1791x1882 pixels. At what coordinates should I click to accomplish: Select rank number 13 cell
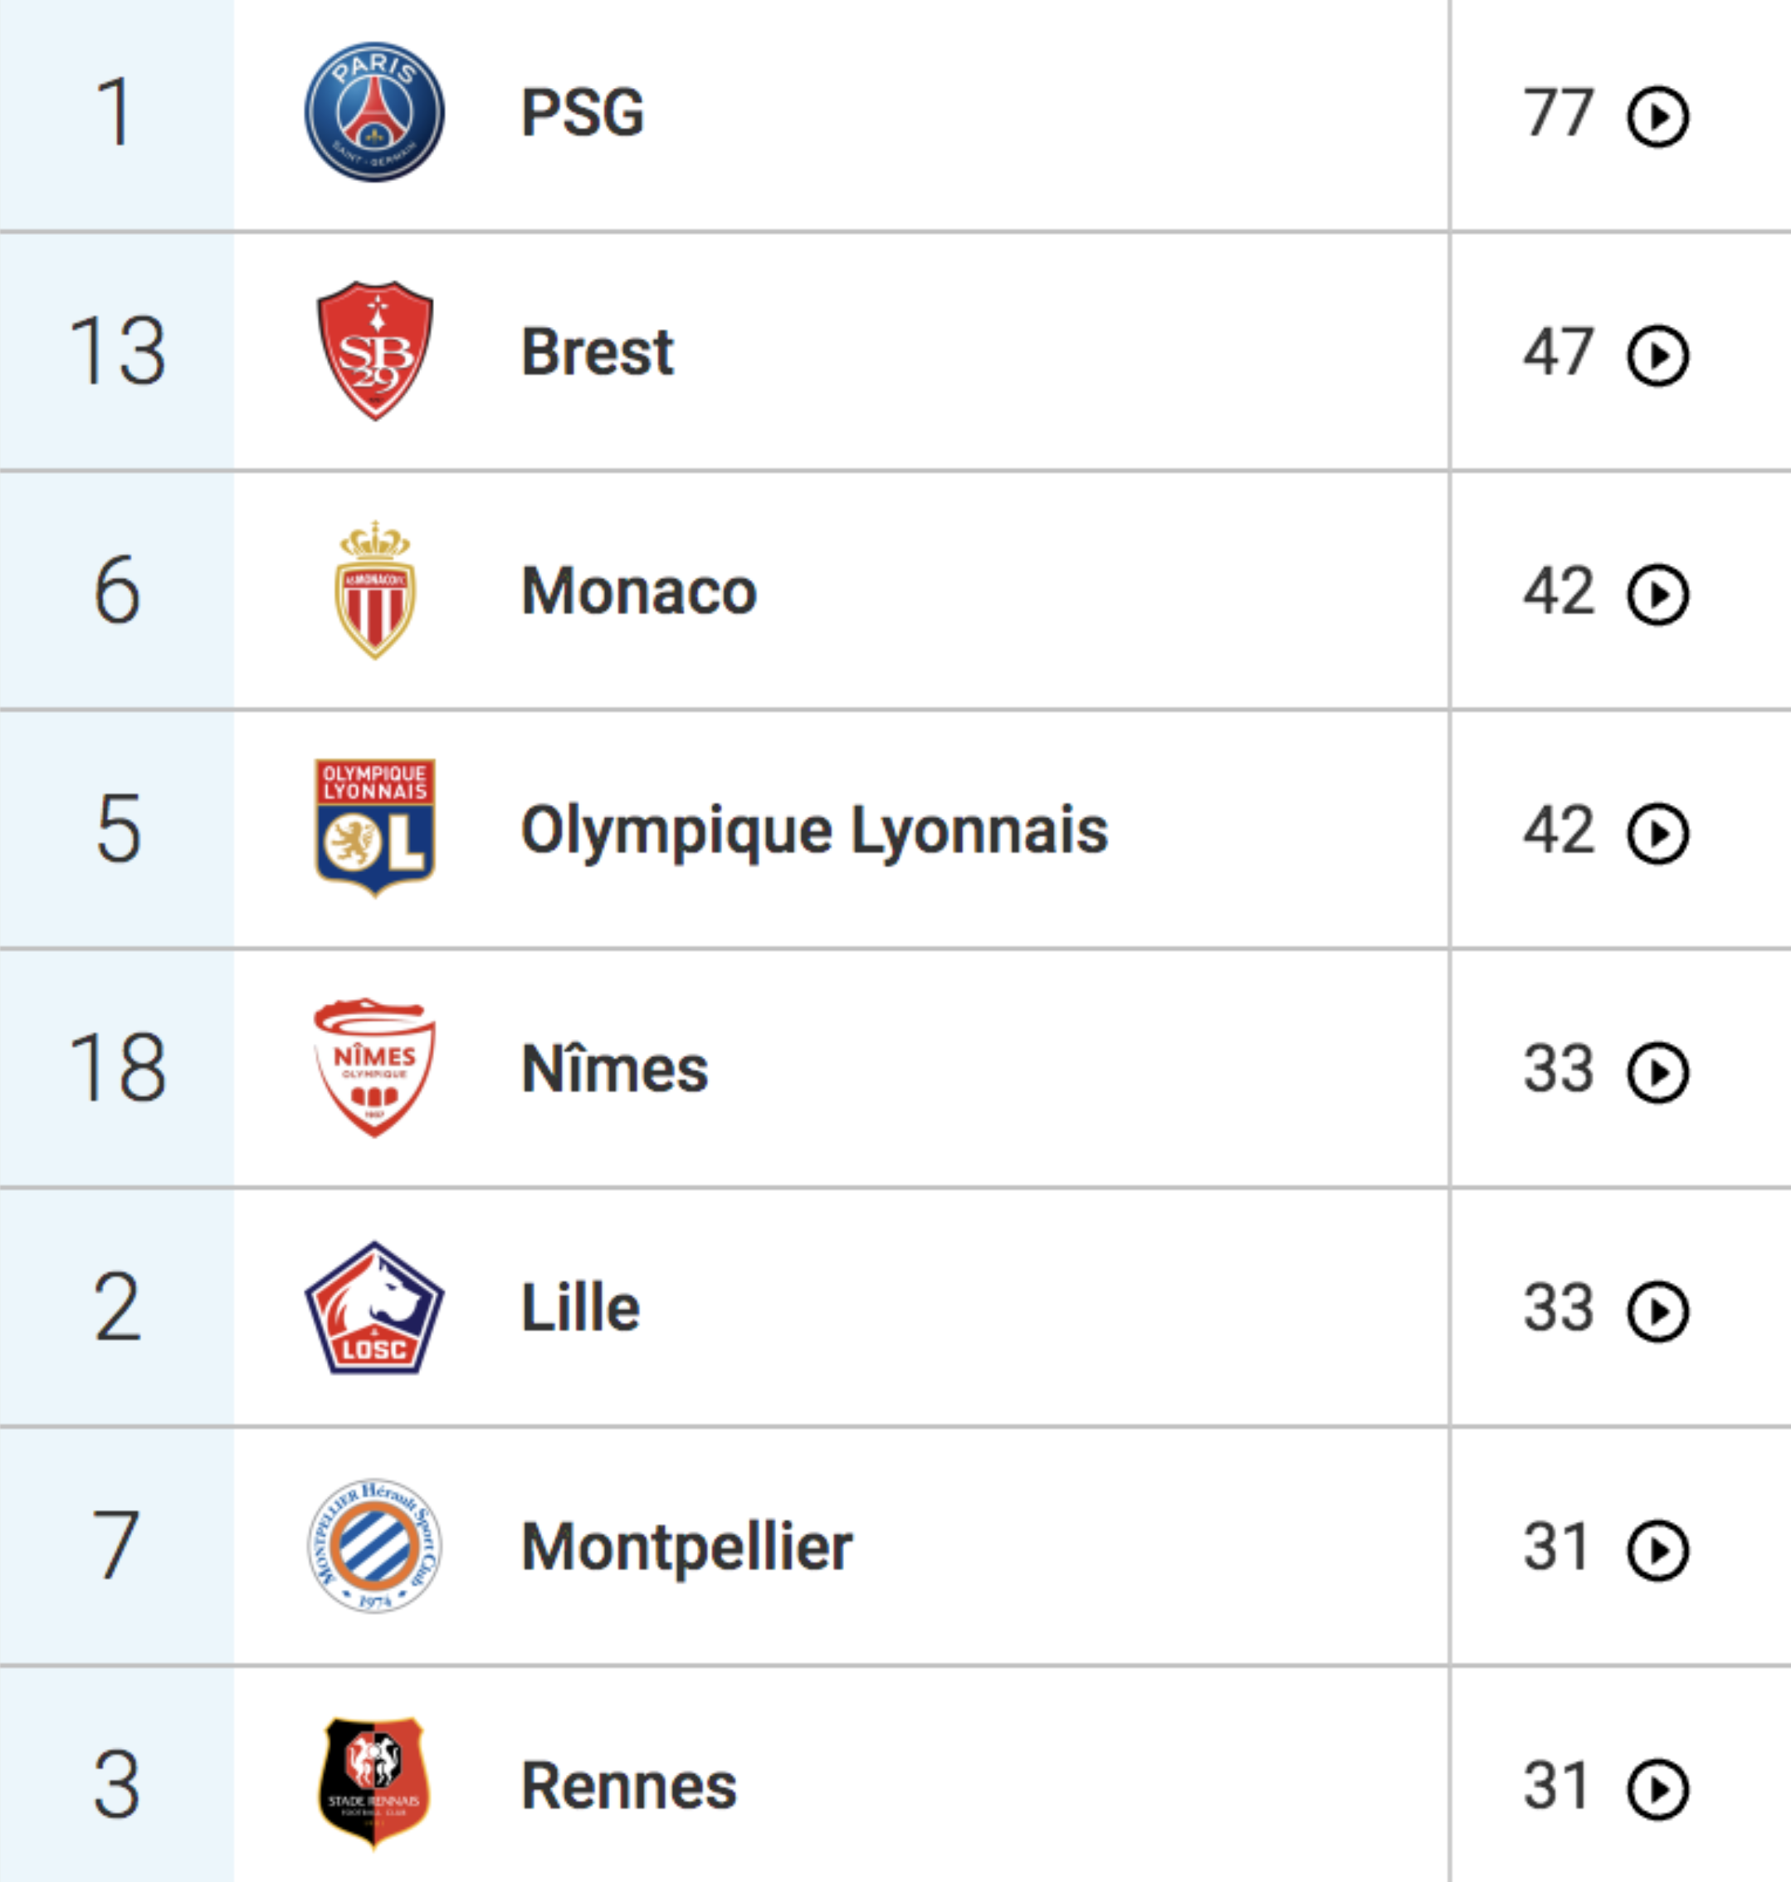[116, 351]
